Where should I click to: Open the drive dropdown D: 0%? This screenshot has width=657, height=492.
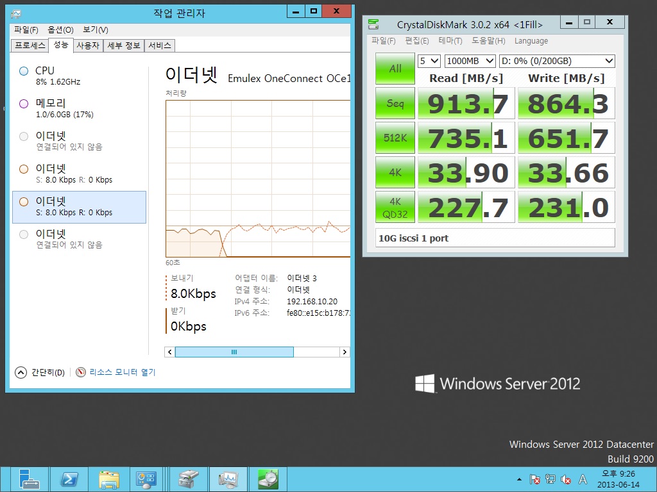558,61
